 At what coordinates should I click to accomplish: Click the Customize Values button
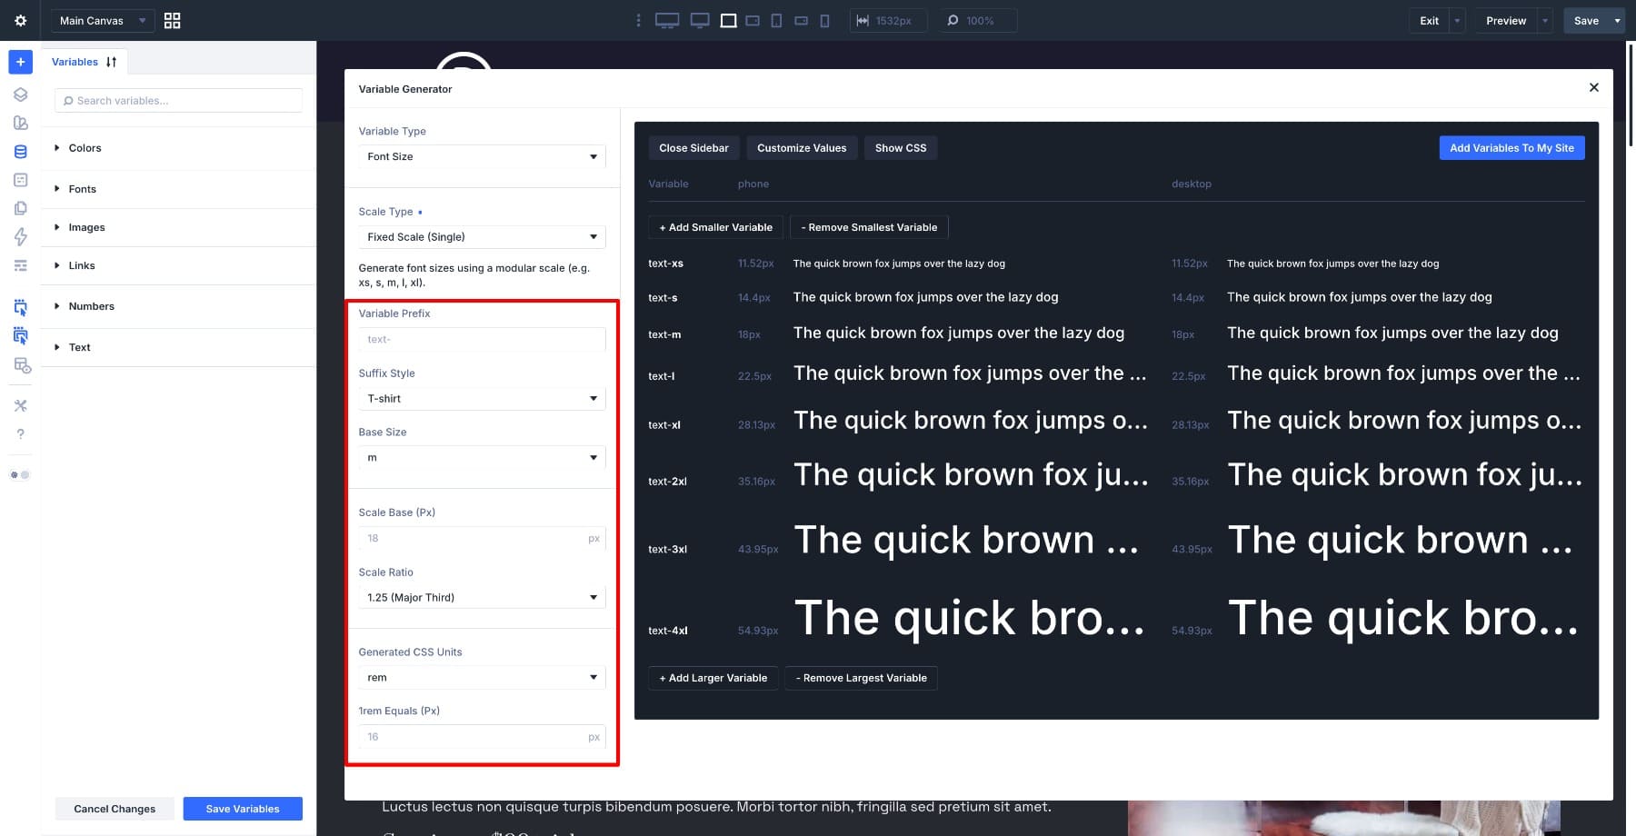coord(802,148)
